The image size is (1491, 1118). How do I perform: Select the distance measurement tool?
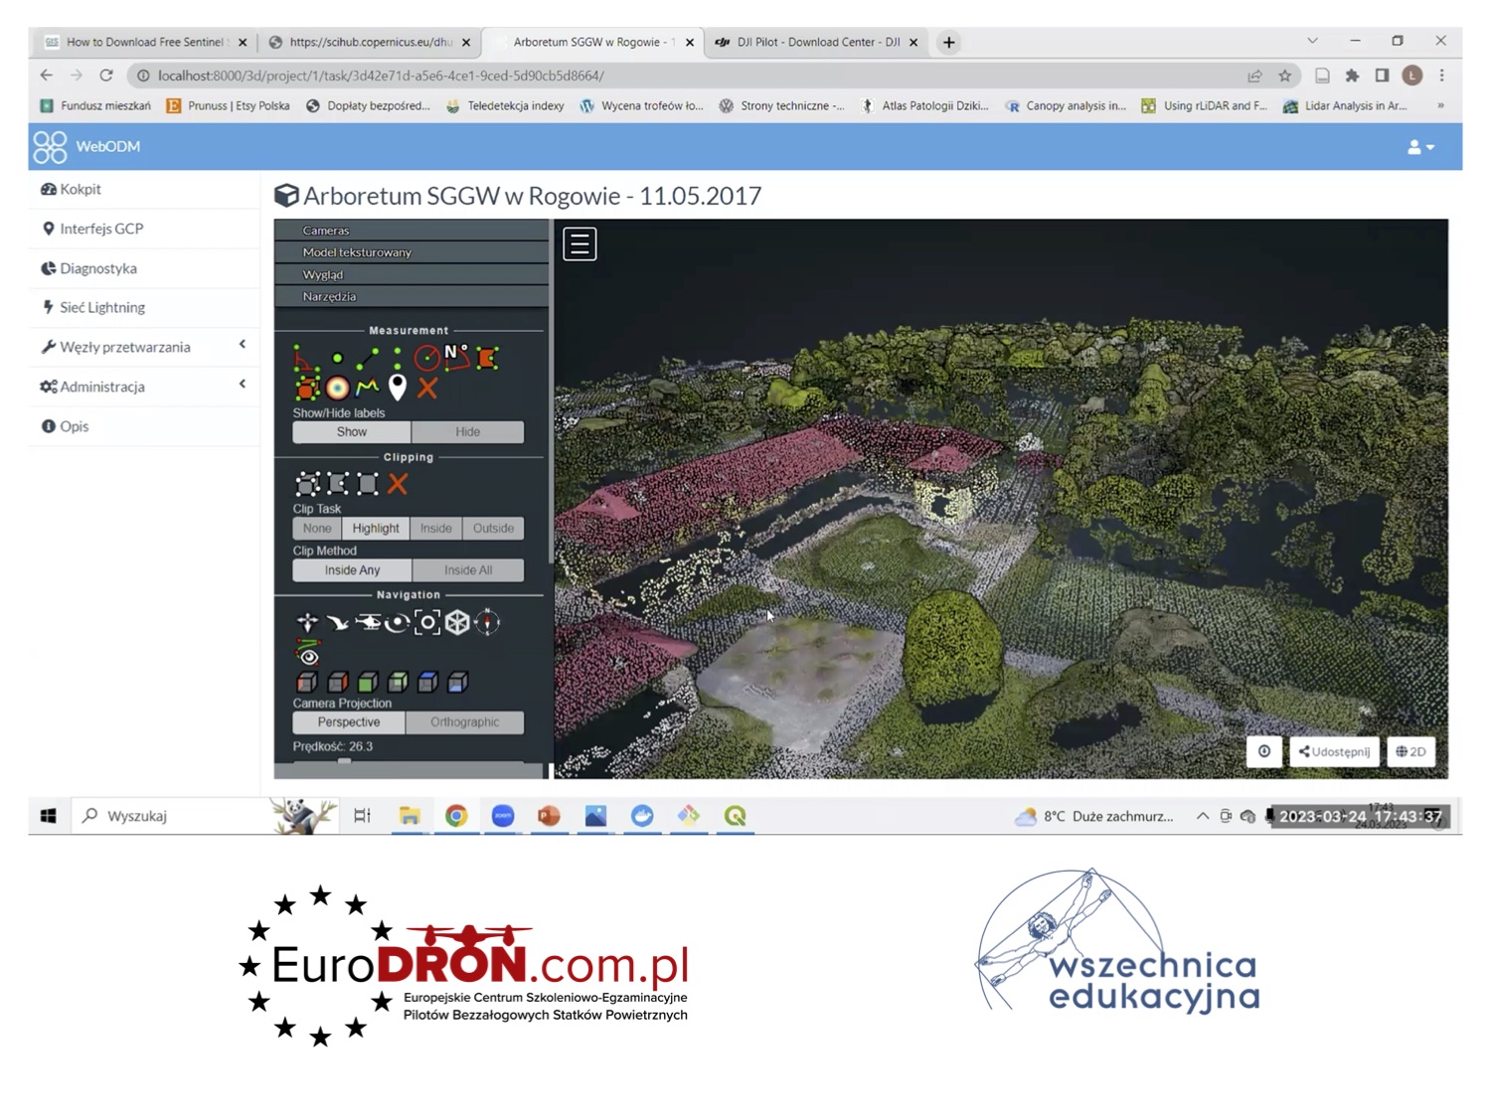(367, 358)
